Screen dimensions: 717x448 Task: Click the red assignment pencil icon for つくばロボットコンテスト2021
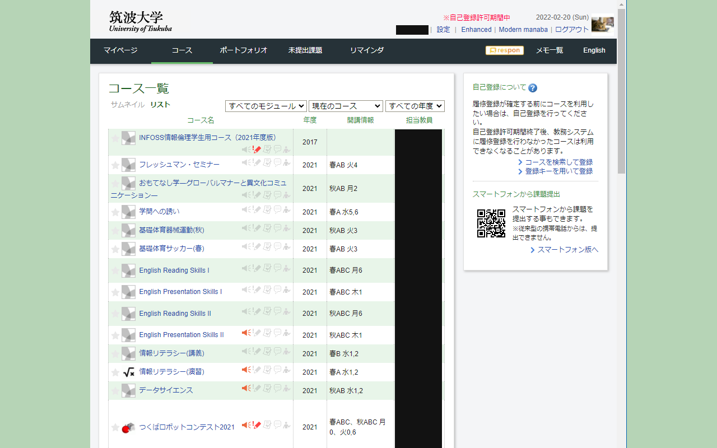click(257, 424)
